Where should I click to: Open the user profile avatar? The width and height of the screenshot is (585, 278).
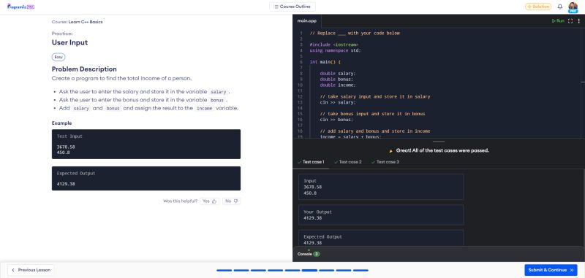click(x=573, y=7)
